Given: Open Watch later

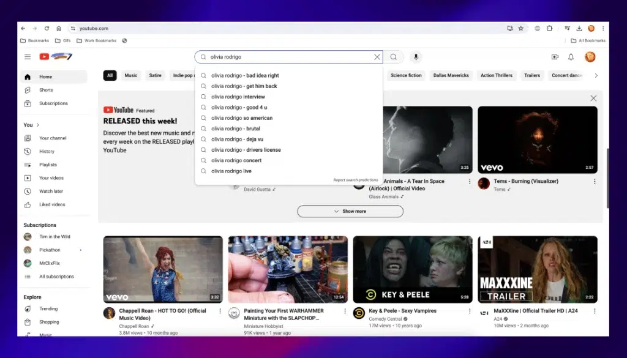Looking at the screenshot, I should 54,191.
